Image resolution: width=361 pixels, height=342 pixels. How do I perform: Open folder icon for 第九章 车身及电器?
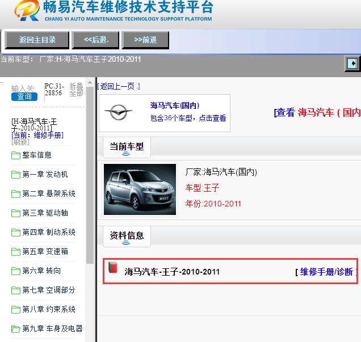point(16,329)
